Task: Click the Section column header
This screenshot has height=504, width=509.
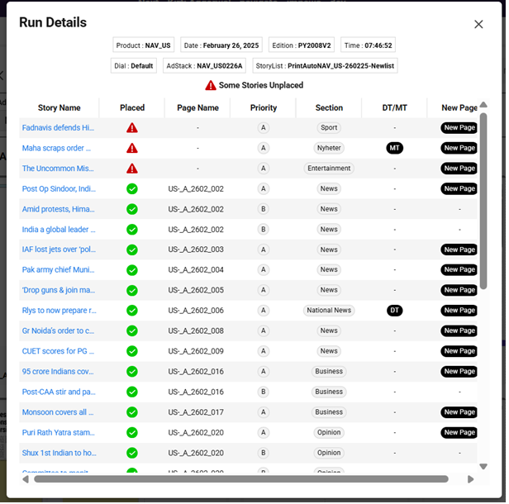Action: [329, 107]
